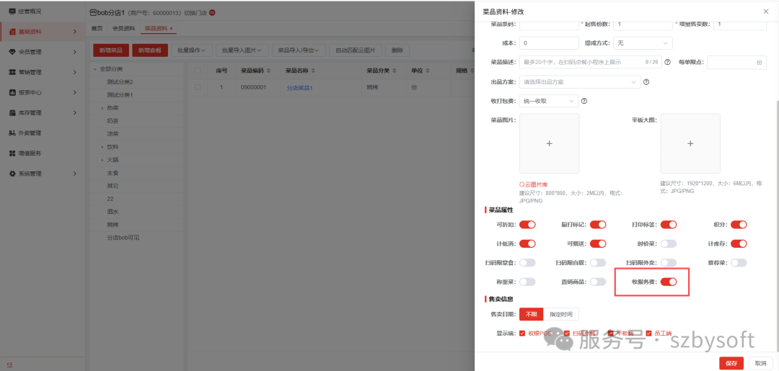
Task: Close the 菜品资料 tab with its x
Action: (172, 28)
